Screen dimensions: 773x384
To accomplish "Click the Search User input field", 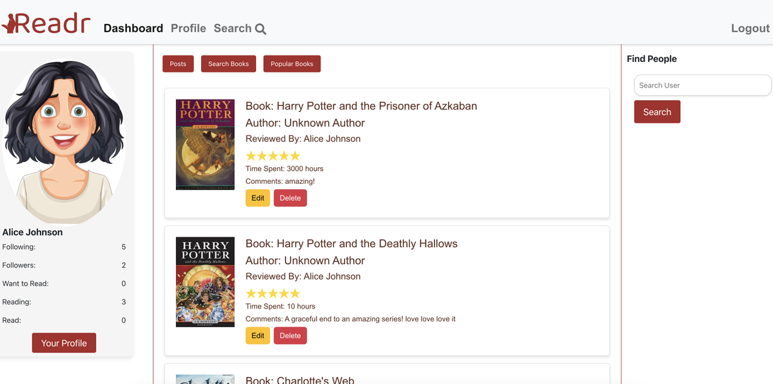I will [703, 85].
